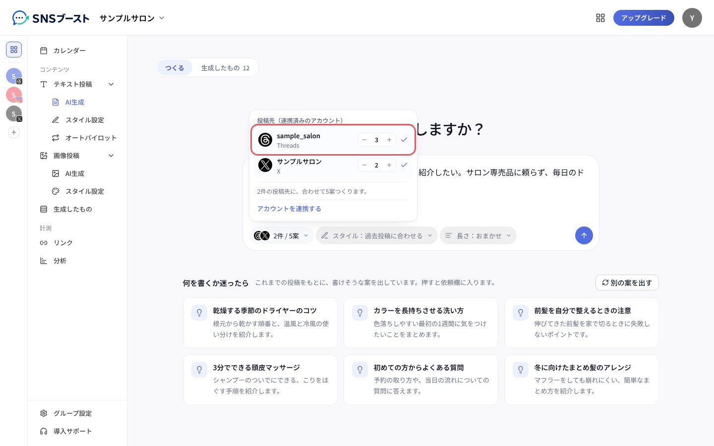Click lightbulb icon on 3分でできる頭皮マッサージ
The width and height of the screenshot is (714, 446).
tap(199, 370)
